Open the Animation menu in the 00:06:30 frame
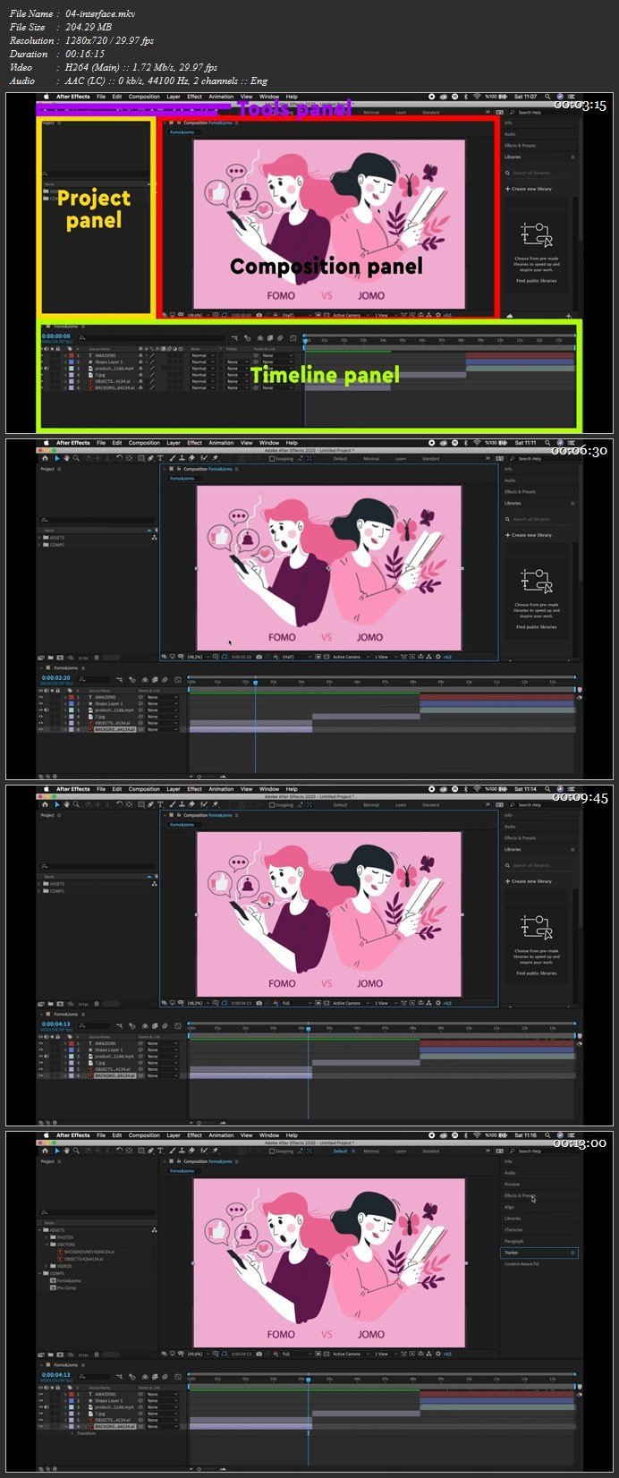The height and width of the screenshot is (1478, 619). [x=221, y=443]
